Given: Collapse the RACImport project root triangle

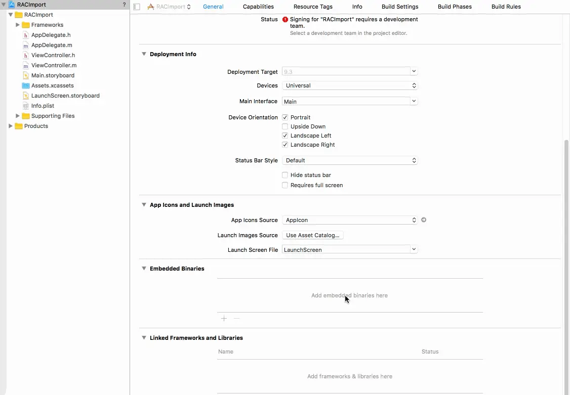Looking at the screenshot, I should [x=3, y=5].
